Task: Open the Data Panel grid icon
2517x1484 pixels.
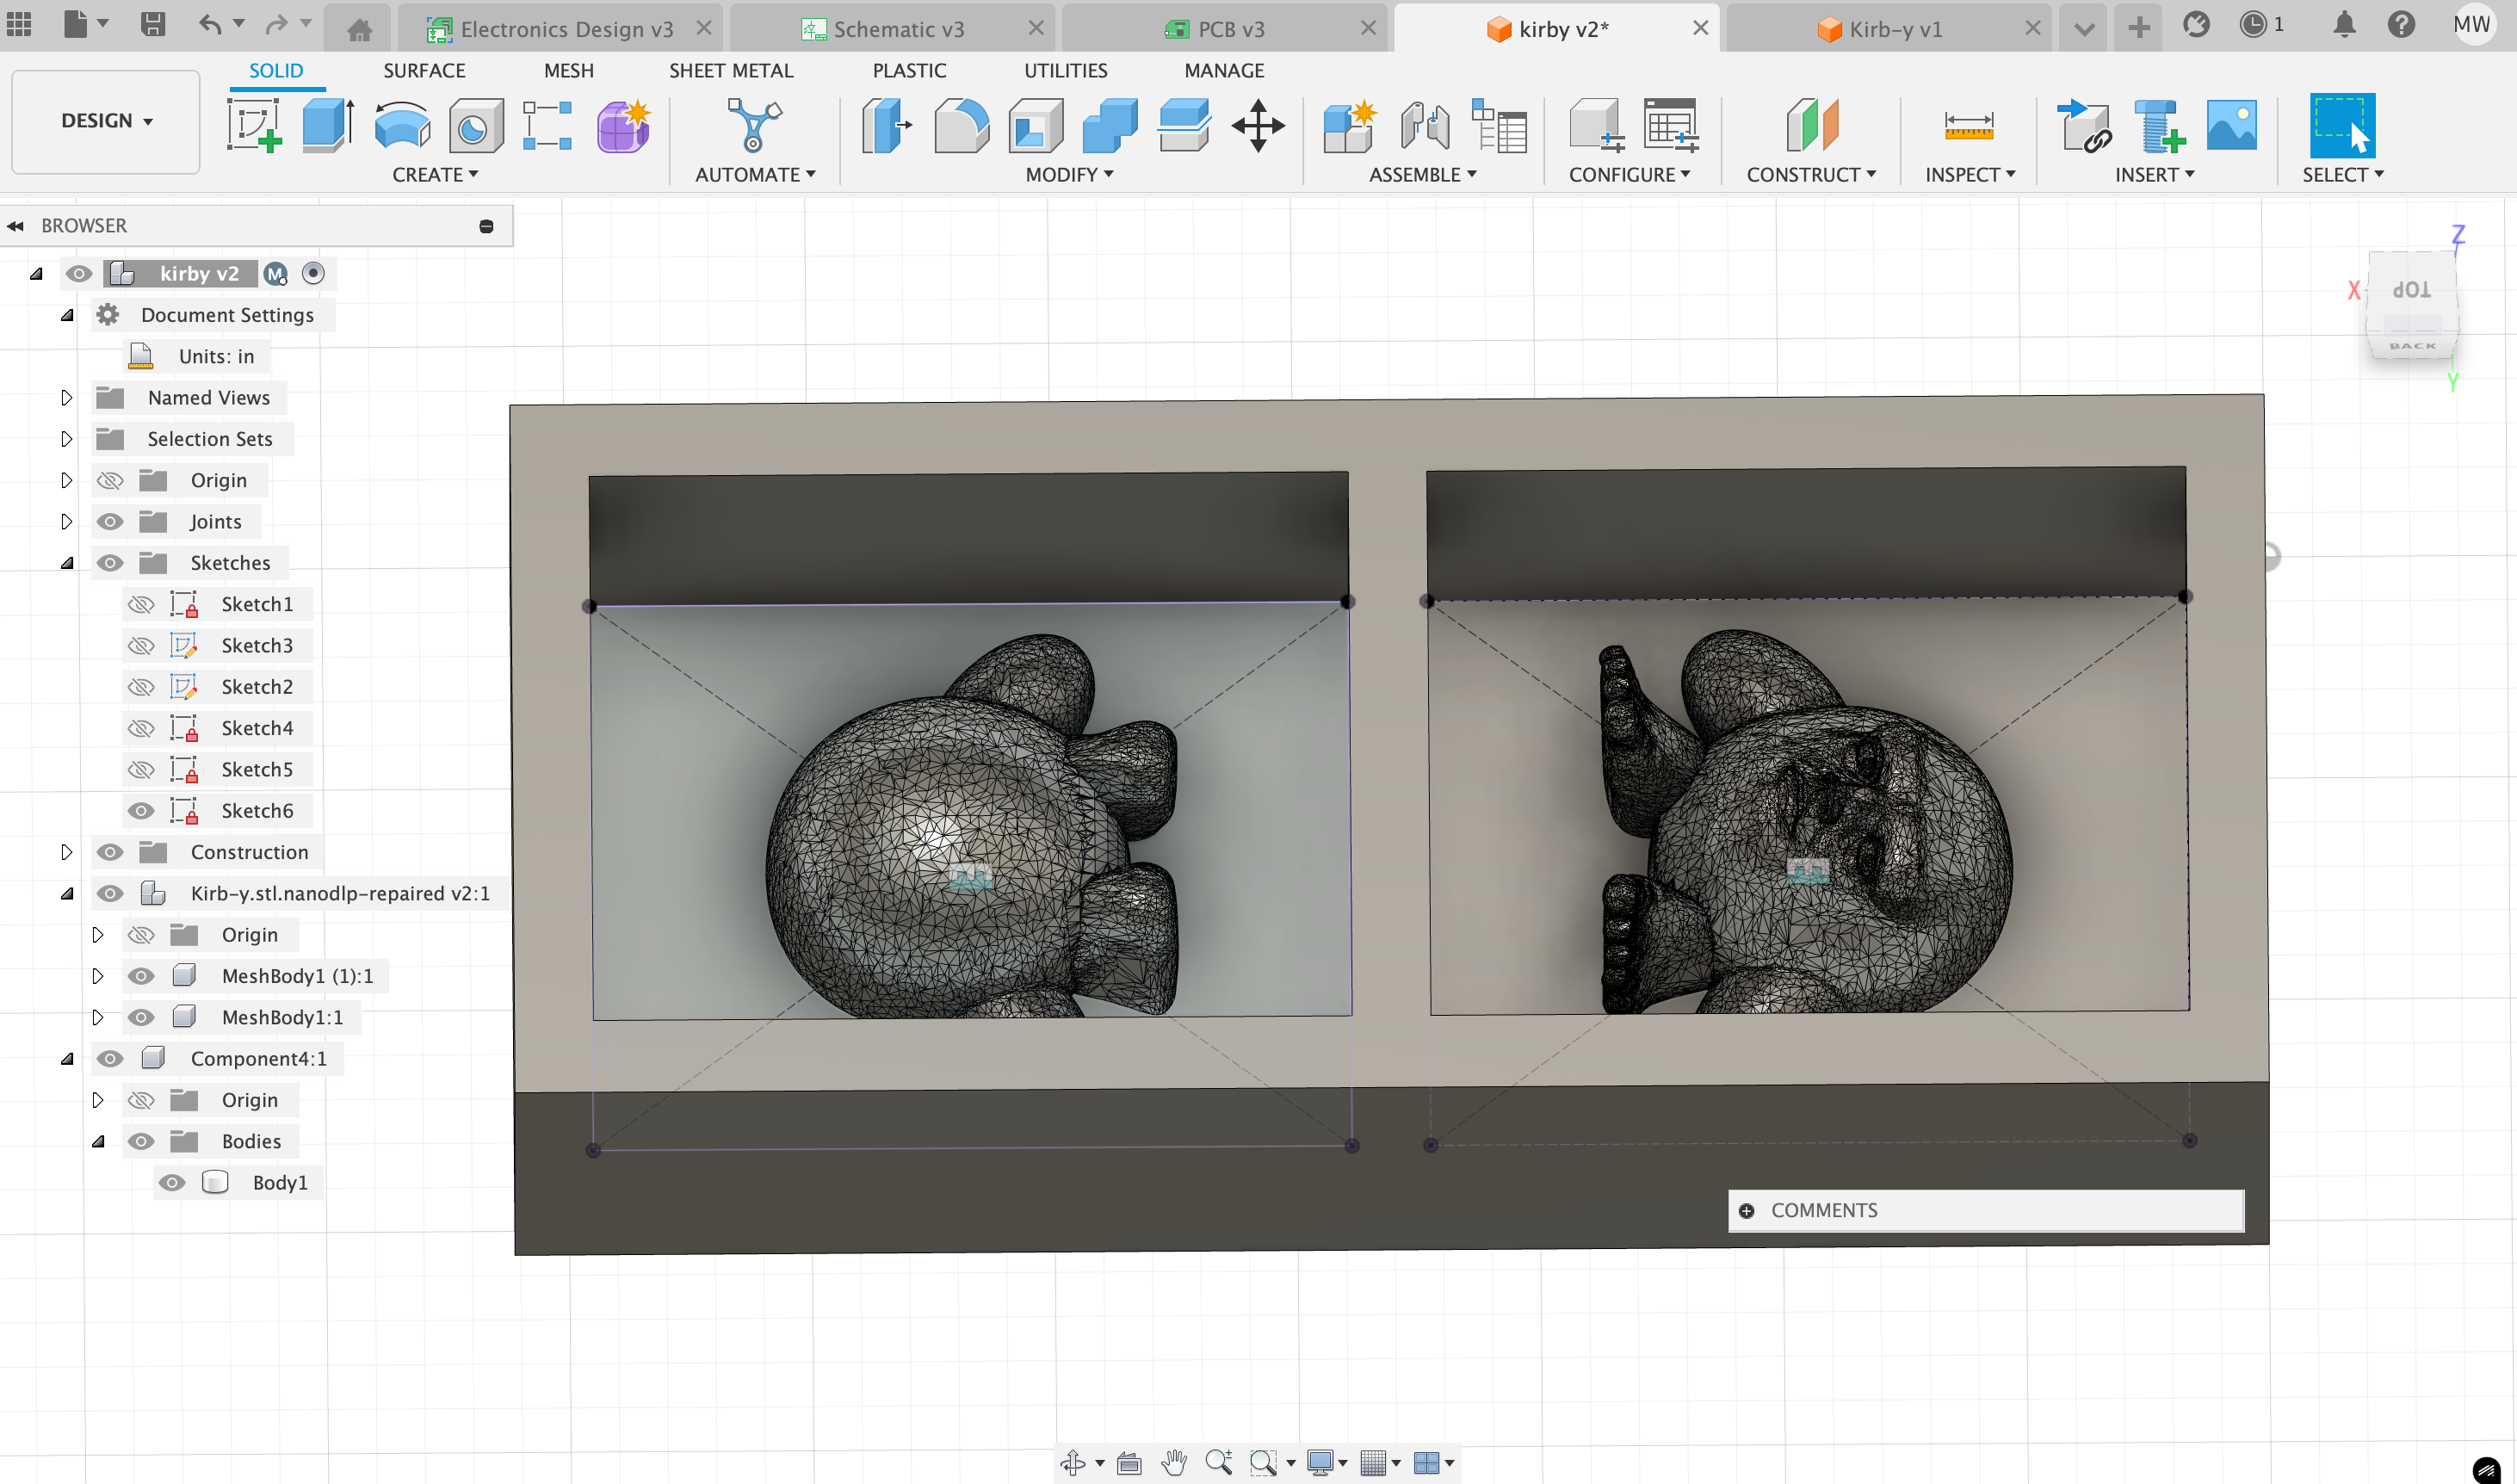Action: pyautogui.click(x=19, y=25)
